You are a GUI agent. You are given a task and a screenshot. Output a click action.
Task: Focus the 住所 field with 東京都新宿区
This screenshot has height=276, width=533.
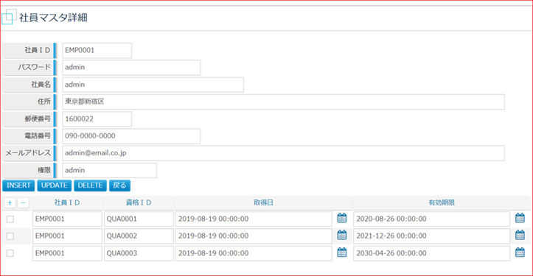point(284,102)
